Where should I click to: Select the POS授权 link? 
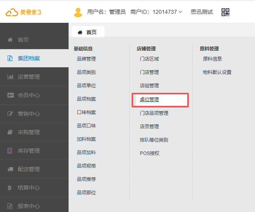[x=150, y=153]
